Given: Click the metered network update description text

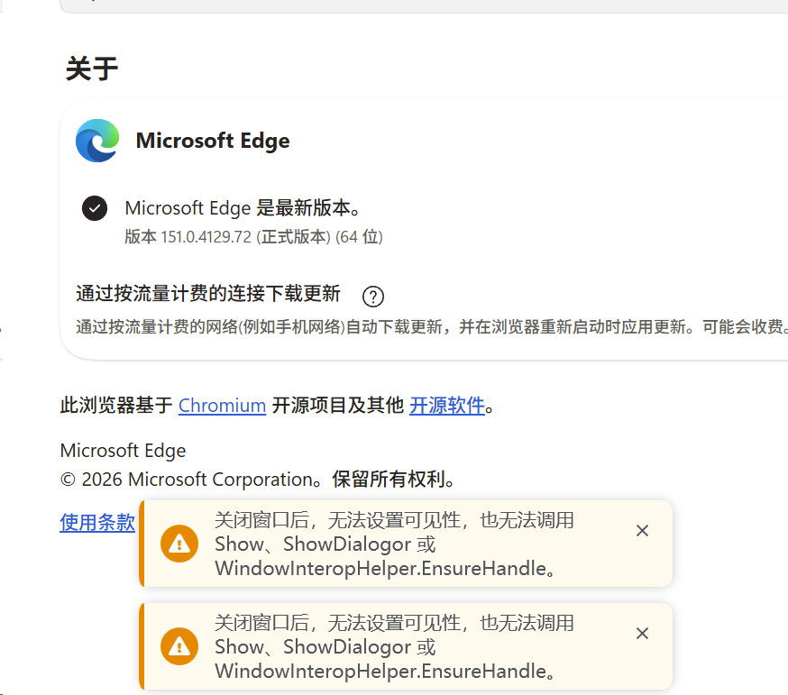Looking at the screenshot, I should [x=432, y=326].
